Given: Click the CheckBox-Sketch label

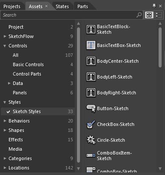Looking at the screenshot, I should pos(116,124).
